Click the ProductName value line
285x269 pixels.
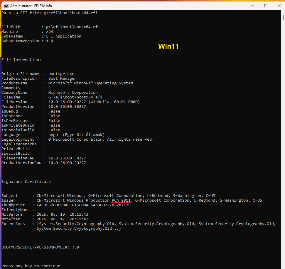point(91,83)
